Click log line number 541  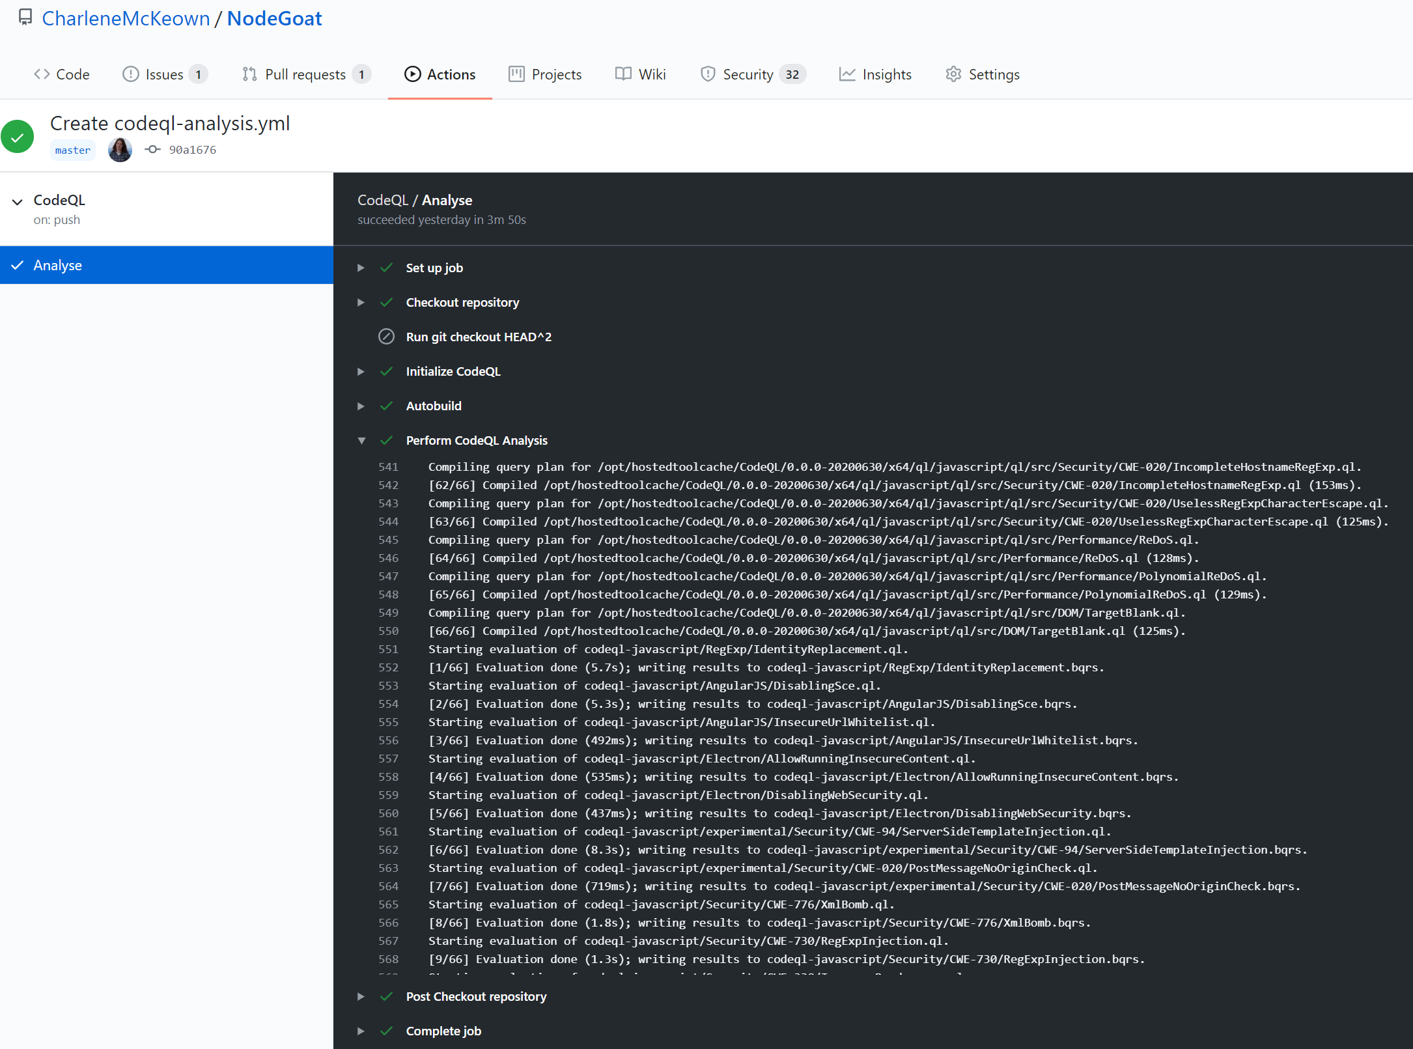coord(388,467)
